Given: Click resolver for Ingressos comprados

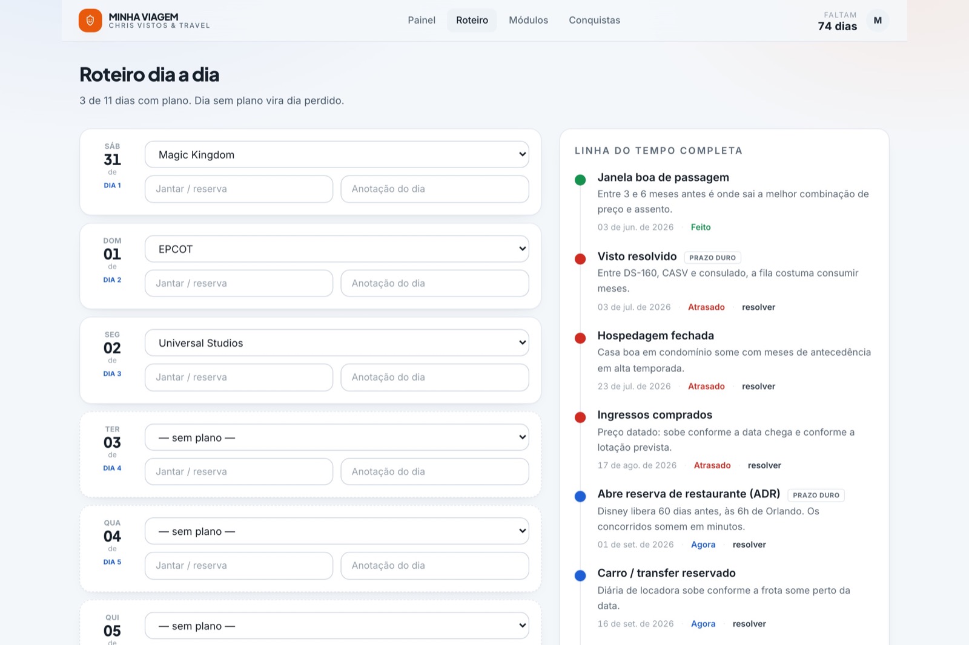Looking at the screenshot, I should tap(764, 465).
